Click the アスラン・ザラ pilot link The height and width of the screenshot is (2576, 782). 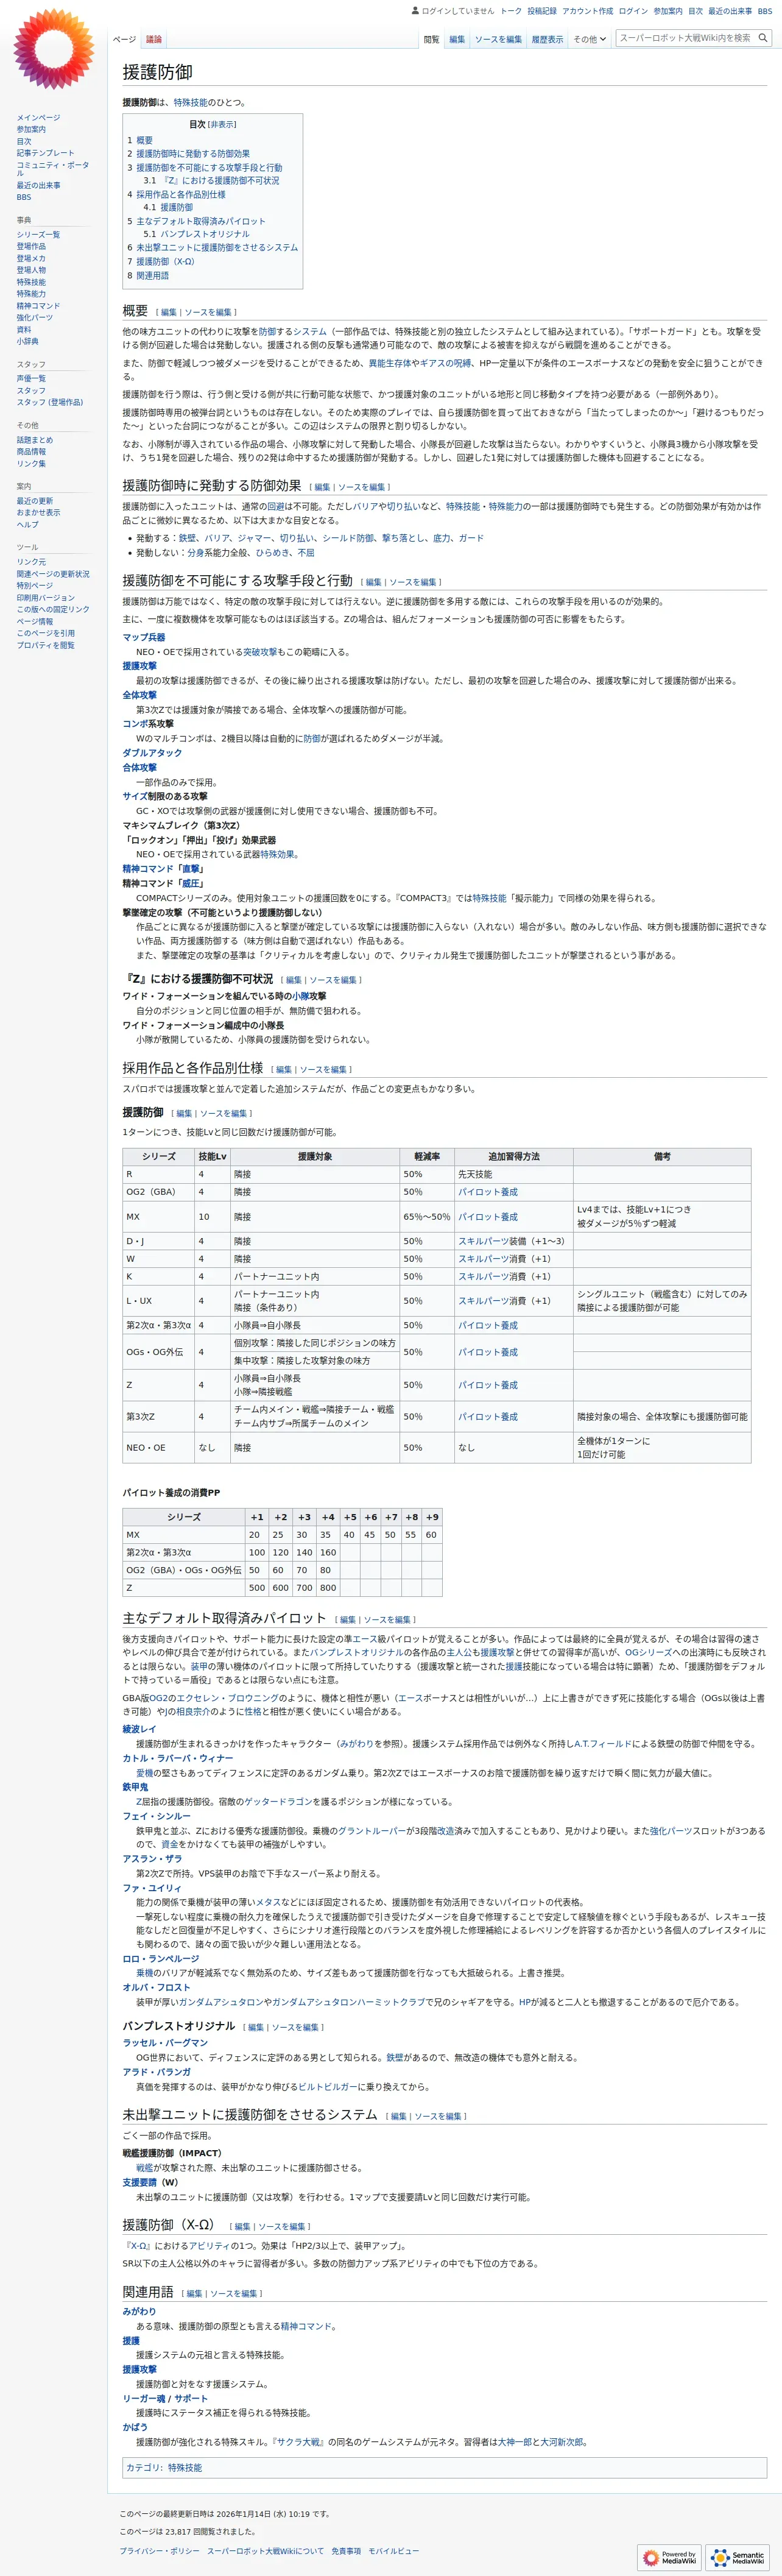(153, 1859)
